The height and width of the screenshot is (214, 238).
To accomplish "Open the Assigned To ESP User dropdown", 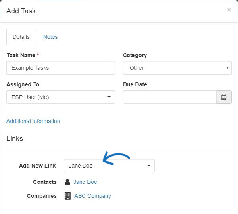I will 61,97.
